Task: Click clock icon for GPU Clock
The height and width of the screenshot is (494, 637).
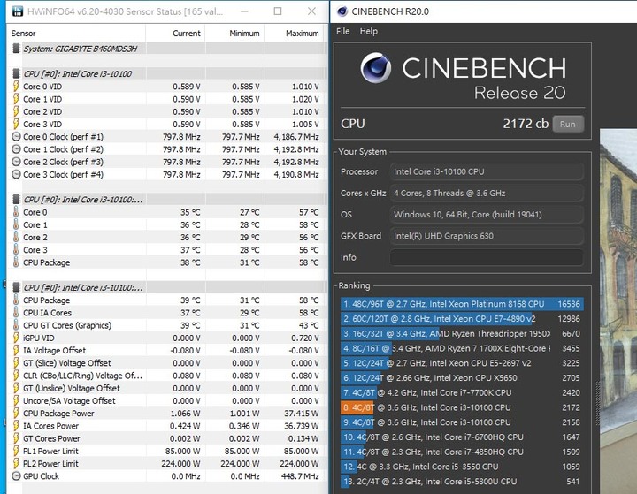Action: pyautogui.click(x=16, y=476)
